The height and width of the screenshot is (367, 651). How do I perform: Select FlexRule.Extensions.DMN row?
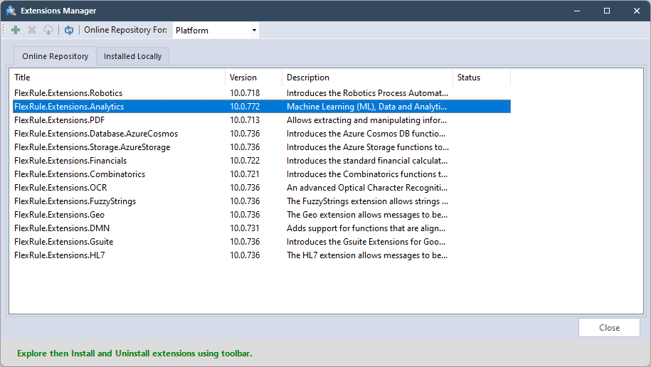(x=262, y=228)
